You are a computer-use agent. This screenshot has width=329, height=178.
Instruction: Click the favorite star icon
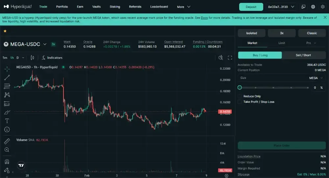(5, 31)
